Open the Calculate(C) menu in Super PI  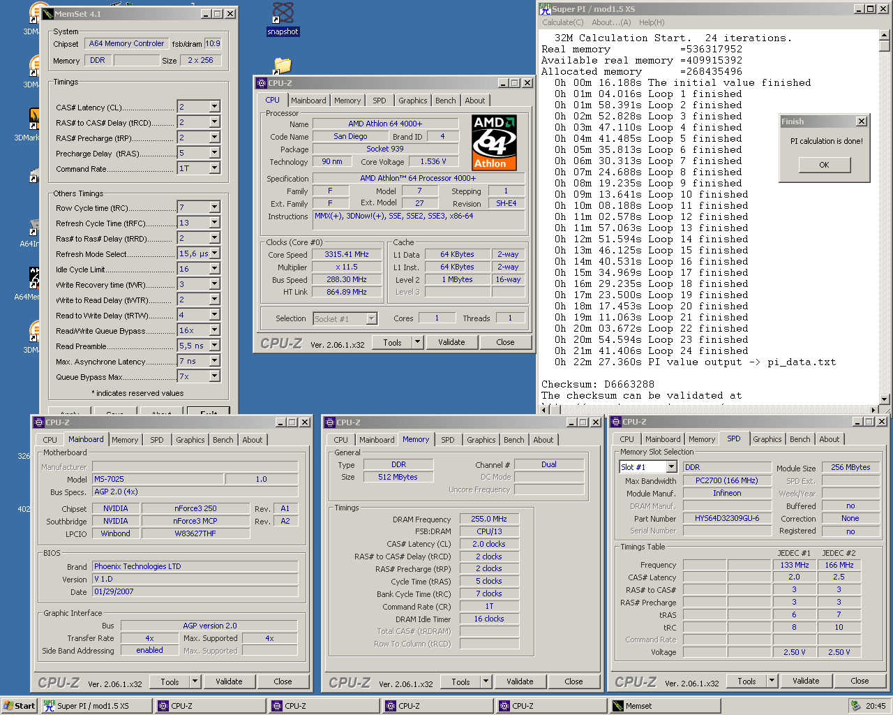563,22
